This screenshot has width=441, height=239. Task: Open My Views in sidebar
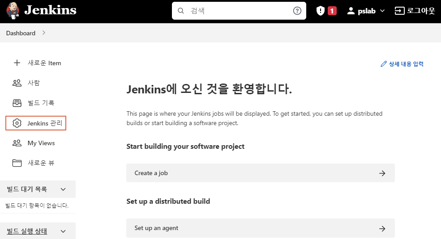(41, 143)
